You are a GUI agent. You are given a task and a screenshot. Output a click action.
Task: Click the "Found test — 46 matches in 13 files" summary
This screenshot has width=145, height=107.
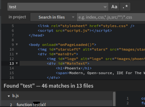(x=48, y=86)
